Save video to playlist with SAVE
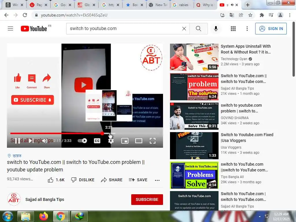 (138, 180)
